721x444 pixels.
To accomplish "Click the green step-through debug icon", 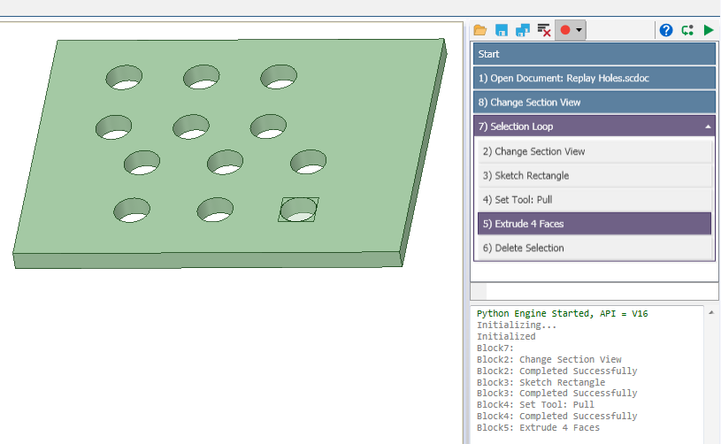I will pos(687,30).
